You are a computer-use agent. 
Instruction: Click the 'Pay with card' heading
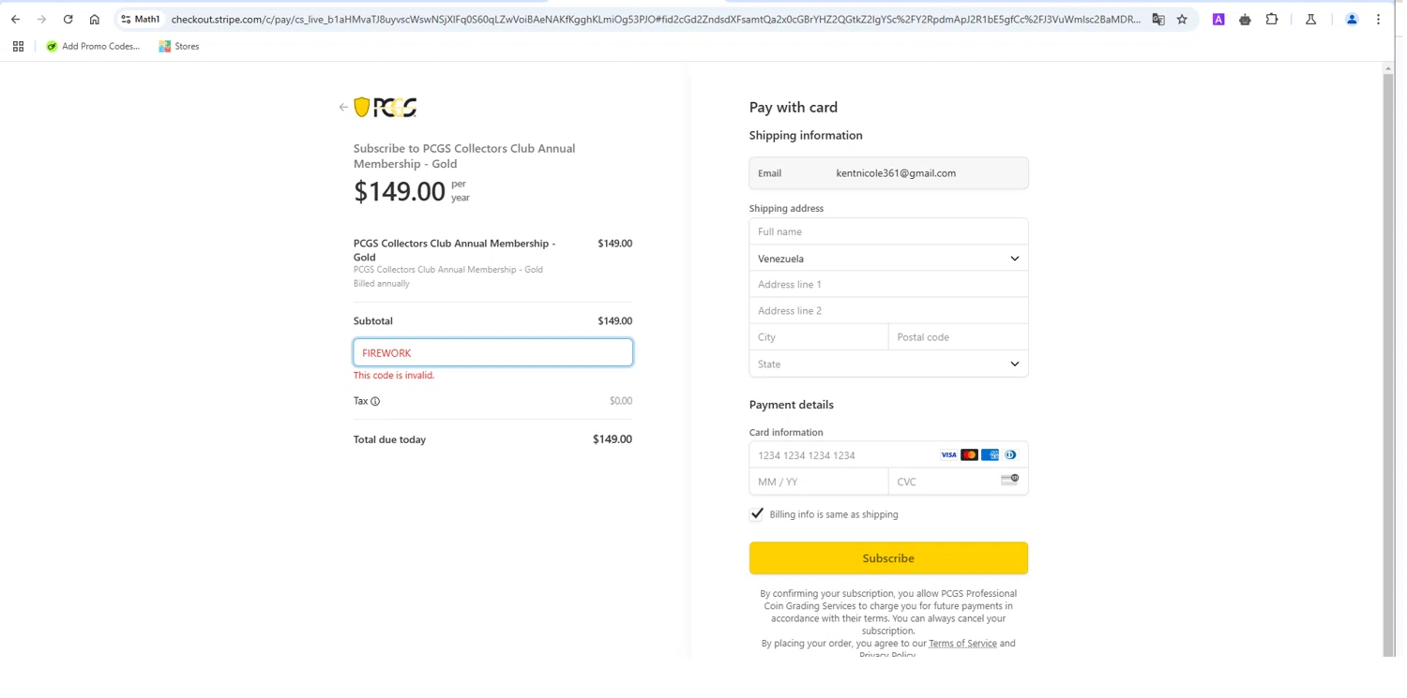click(794, 108)
